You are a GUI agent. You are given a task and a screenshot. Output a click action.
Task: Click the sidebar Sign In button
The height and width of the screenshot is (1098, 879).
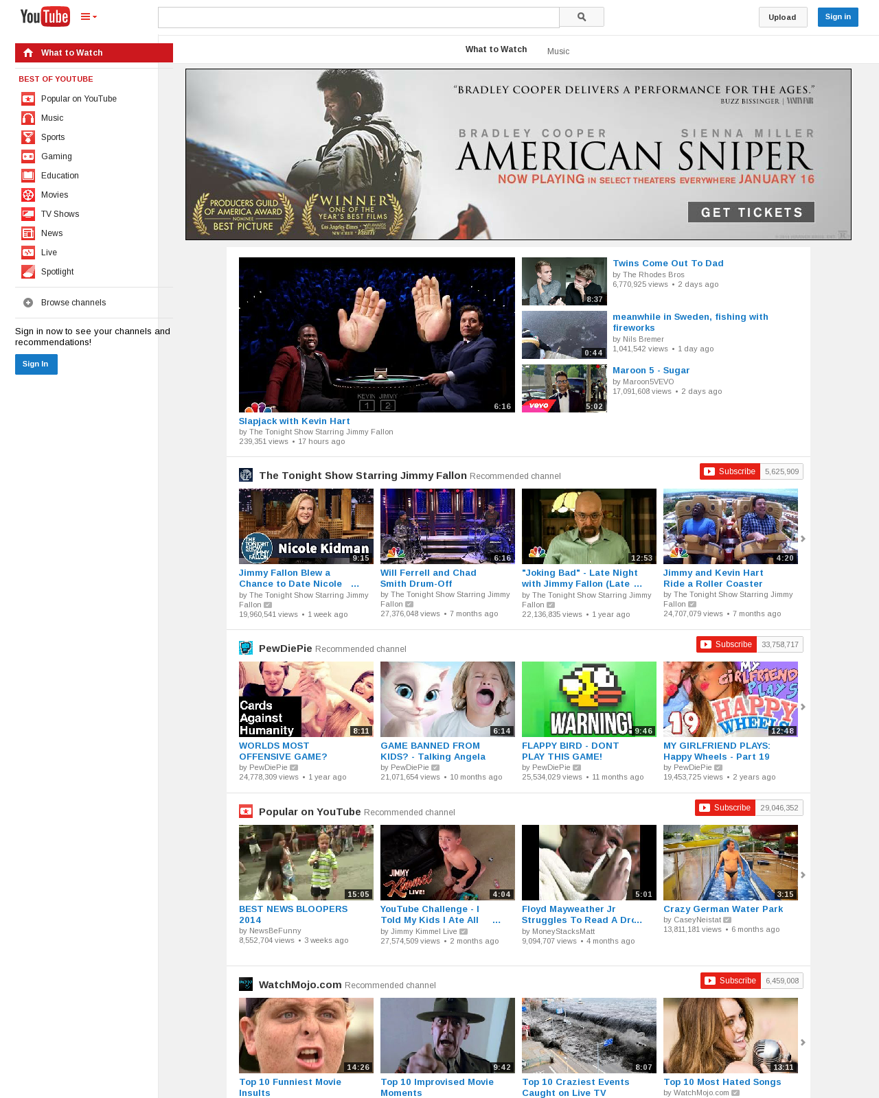36,364
